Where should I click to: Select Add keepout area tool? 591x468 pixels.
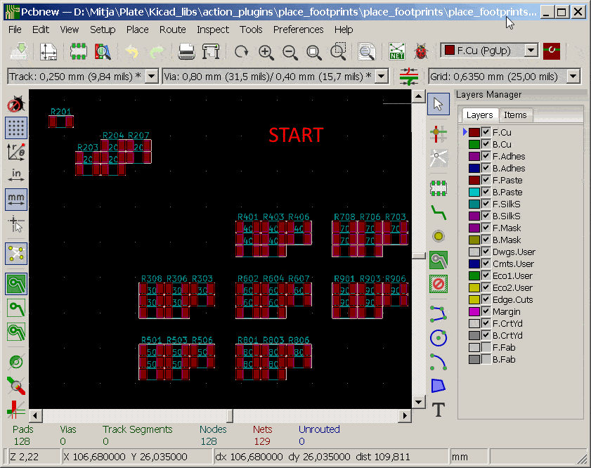pyautogui.click(x=439, y=284)
